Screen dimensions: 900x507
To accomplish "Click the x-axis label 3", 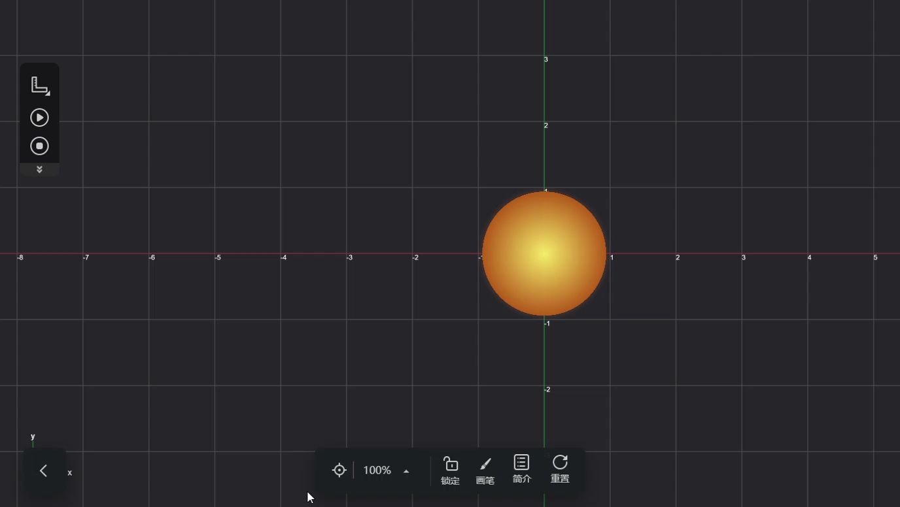I will coord(744,257).
